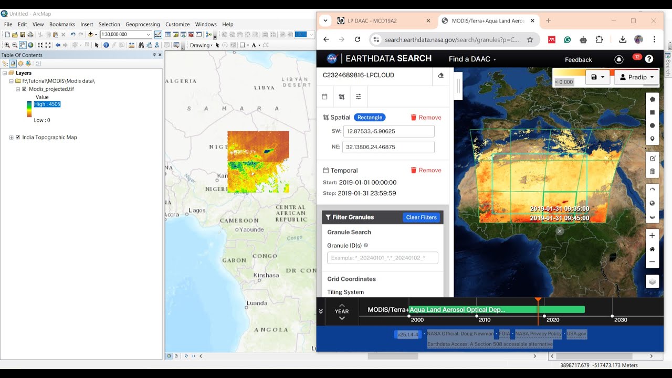The width and height of the screenshot is (672, 378).
Task: Click the SW coordinates input field
Action: pos(388,131)
